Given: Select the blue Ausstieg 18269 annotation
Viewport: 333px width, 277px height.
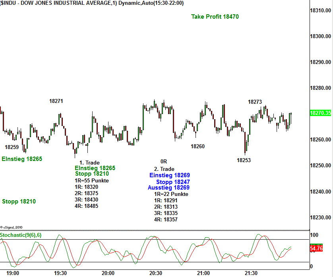Looking at the screenshot, I should coord(168,188).
